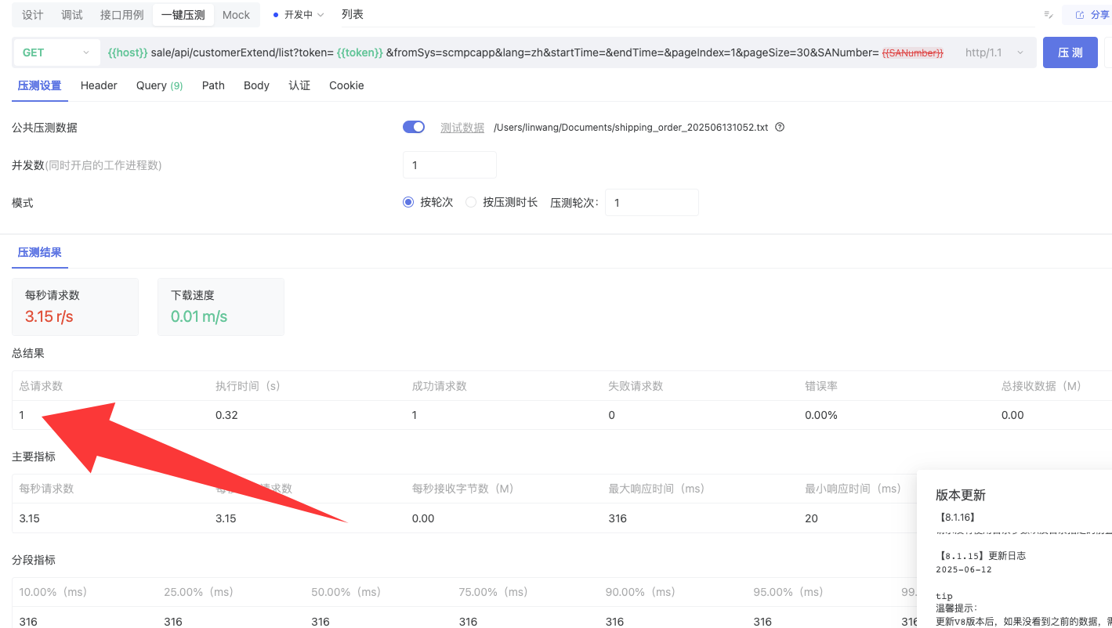Click the 测试数据 link
This screenshot has width=1112, height=628.
(462, 128)
